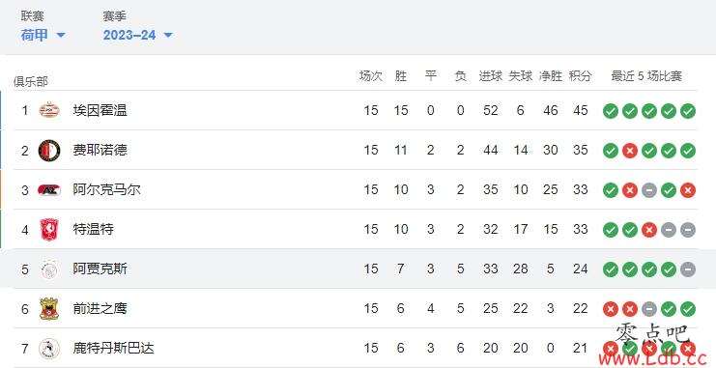The height and width of the screenshot is (368, 716).
Task: Click the Ajax (阿贾克斯) club logo
Action: tap(49, 269)
